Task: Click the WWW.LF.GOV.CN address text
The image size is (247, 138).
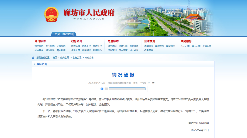Action: (89, 19)
